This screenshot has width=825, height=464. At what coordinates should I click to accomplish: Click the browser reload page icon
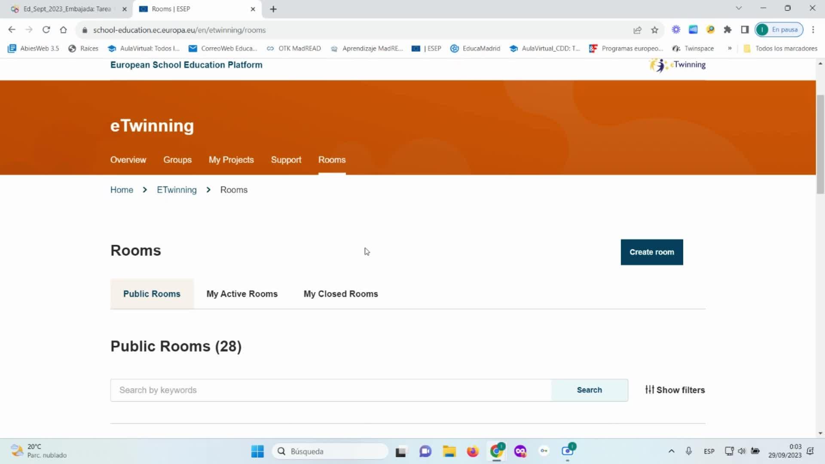coord(46,30)
